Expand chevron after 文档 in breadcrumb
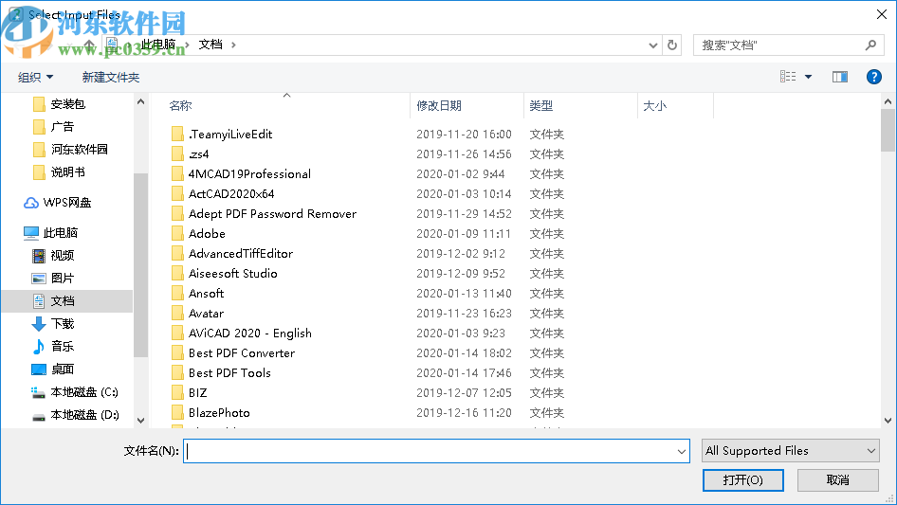This screenshot has height=505, width=897. coord(233,45)
